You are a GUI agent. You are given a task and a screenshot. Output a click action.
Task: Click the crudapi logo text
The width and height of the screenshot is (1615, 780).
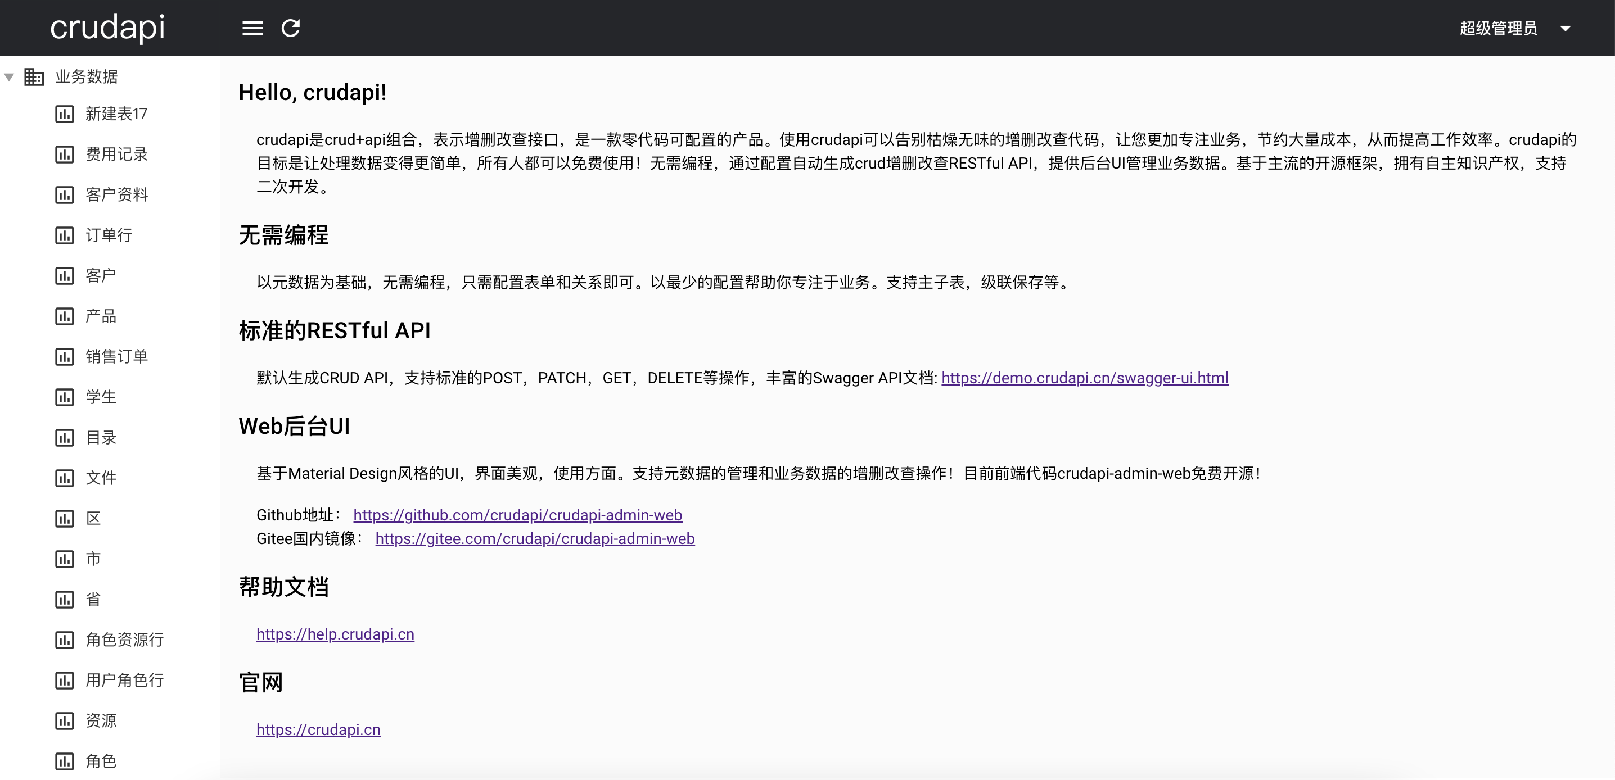107,28
